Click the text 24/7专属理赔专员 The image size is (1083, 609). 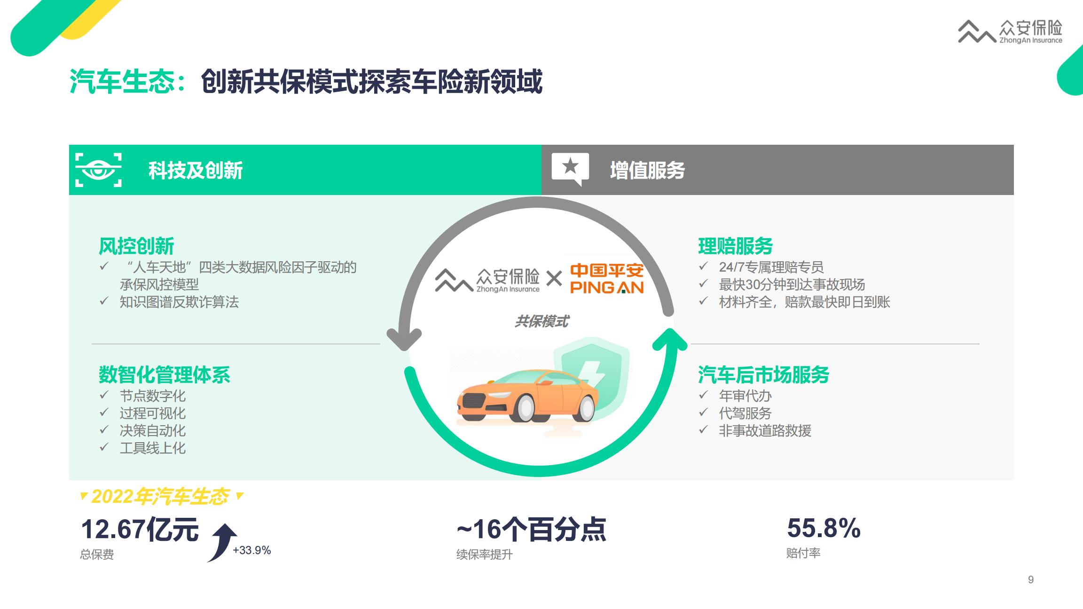(771, 267)
